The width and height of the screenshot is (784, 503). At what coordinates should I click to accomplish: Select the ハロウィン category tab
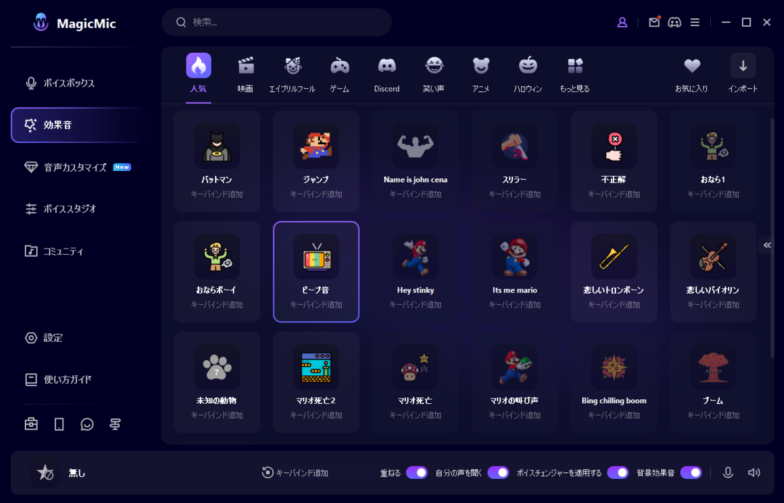[528, 74]
